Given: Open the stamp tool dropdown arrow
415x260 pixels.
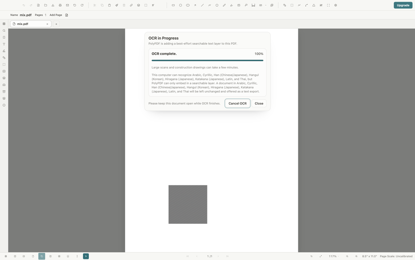Looking at the screenshot, I should pyautogui.click(x=266, y=5).
